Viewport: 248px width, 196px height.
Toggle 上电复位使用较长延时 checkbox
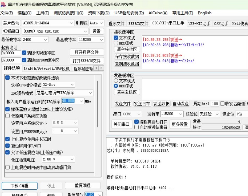coord(7,139)
